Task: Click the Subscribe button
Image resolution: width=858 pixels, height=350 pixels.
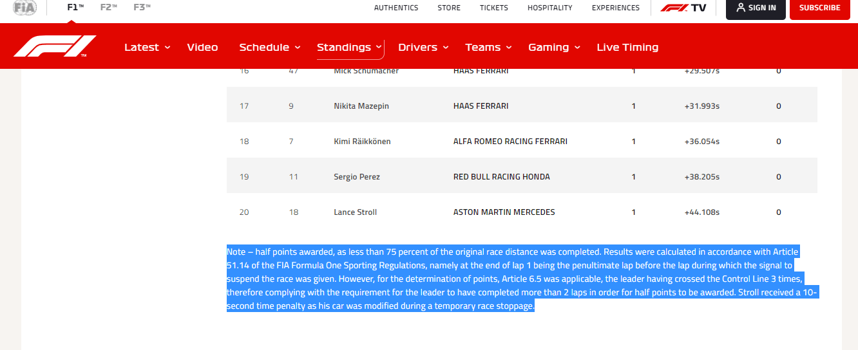Action: (x=819, y=8)
